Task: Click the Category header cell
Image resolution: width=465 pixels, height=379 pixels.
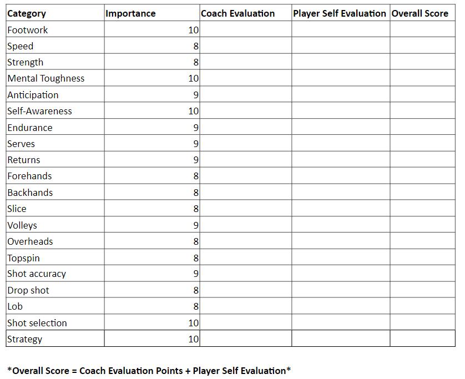Action: point(54,13)
